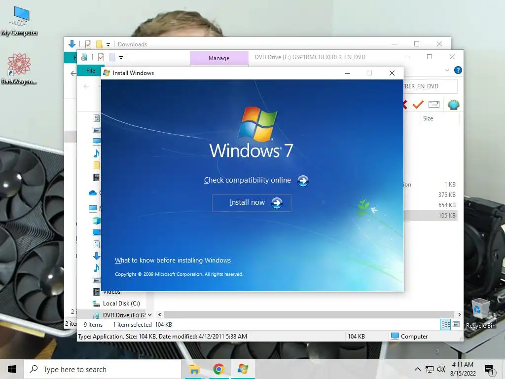
Task: Click horizontal scrollbar right arrow
Action: pyautogui.click(x=459, y=314)
